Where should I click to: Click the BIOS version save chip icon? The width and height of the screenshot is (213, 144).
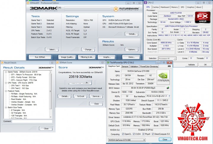(168, 88)
